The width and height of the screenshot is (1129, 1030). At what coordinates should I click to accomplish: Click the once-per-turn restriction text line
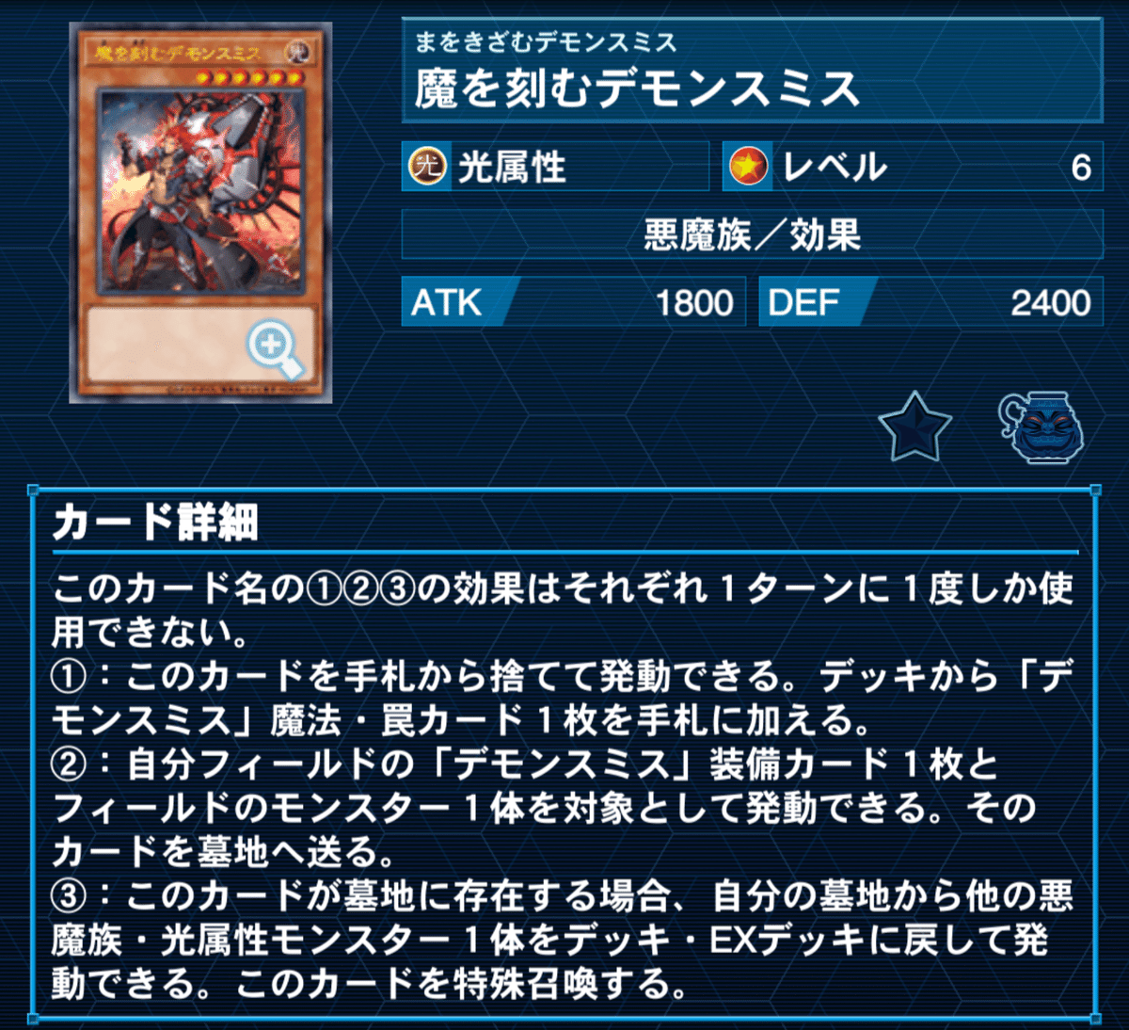tap(563, 609)
